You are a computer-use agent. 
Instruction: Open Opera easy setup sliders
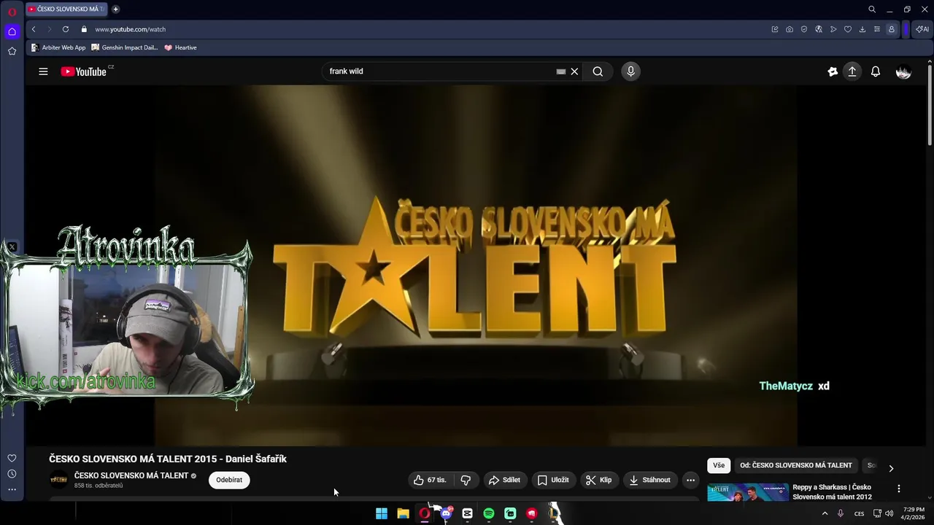pyautogui.click(x=877, y=29)
